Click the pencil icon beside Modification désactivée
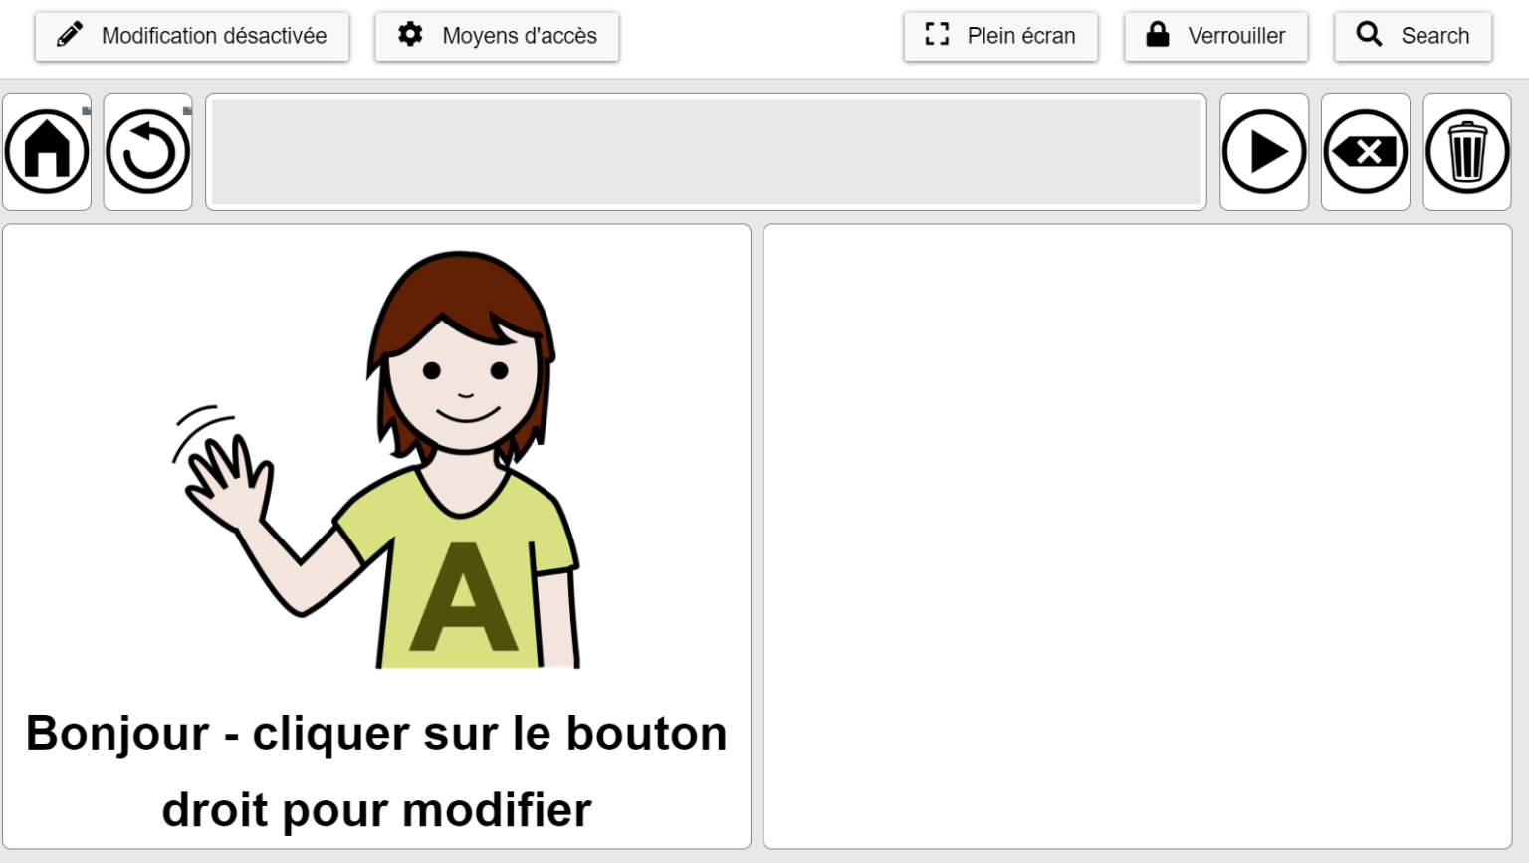Screen dimensions: 1529x863 point(70,35)
